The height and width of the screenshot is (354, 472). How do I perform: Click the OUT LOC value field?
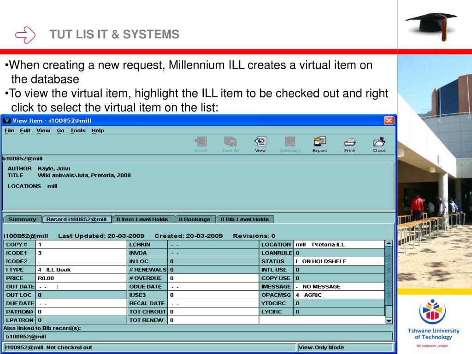[81, 295]
